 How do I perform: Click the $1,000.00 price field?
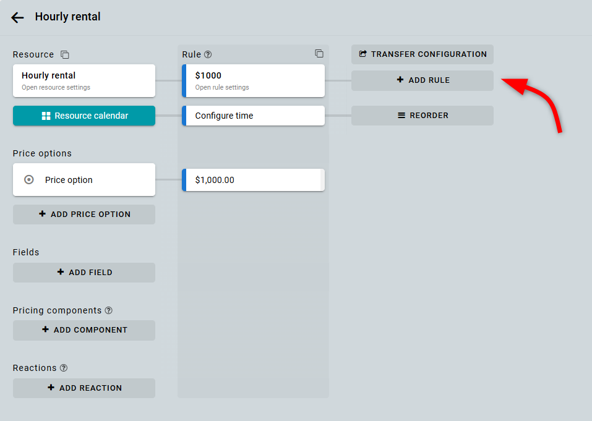click(x=254, y=180)
